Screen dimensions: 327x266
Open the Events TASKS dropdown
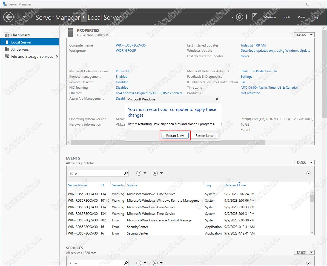pos(304,163)
